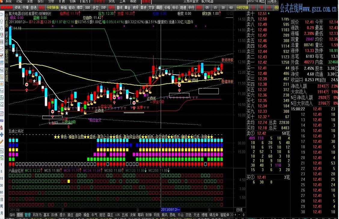Click the blue four-way move arrows icon
Screen dimensions: 339x219
click(x=2, y=134)
